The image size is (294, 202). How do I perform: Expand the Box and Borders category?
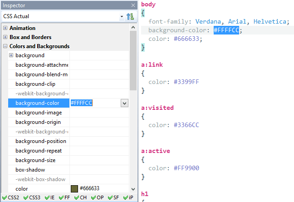click(x=5, y=37)
